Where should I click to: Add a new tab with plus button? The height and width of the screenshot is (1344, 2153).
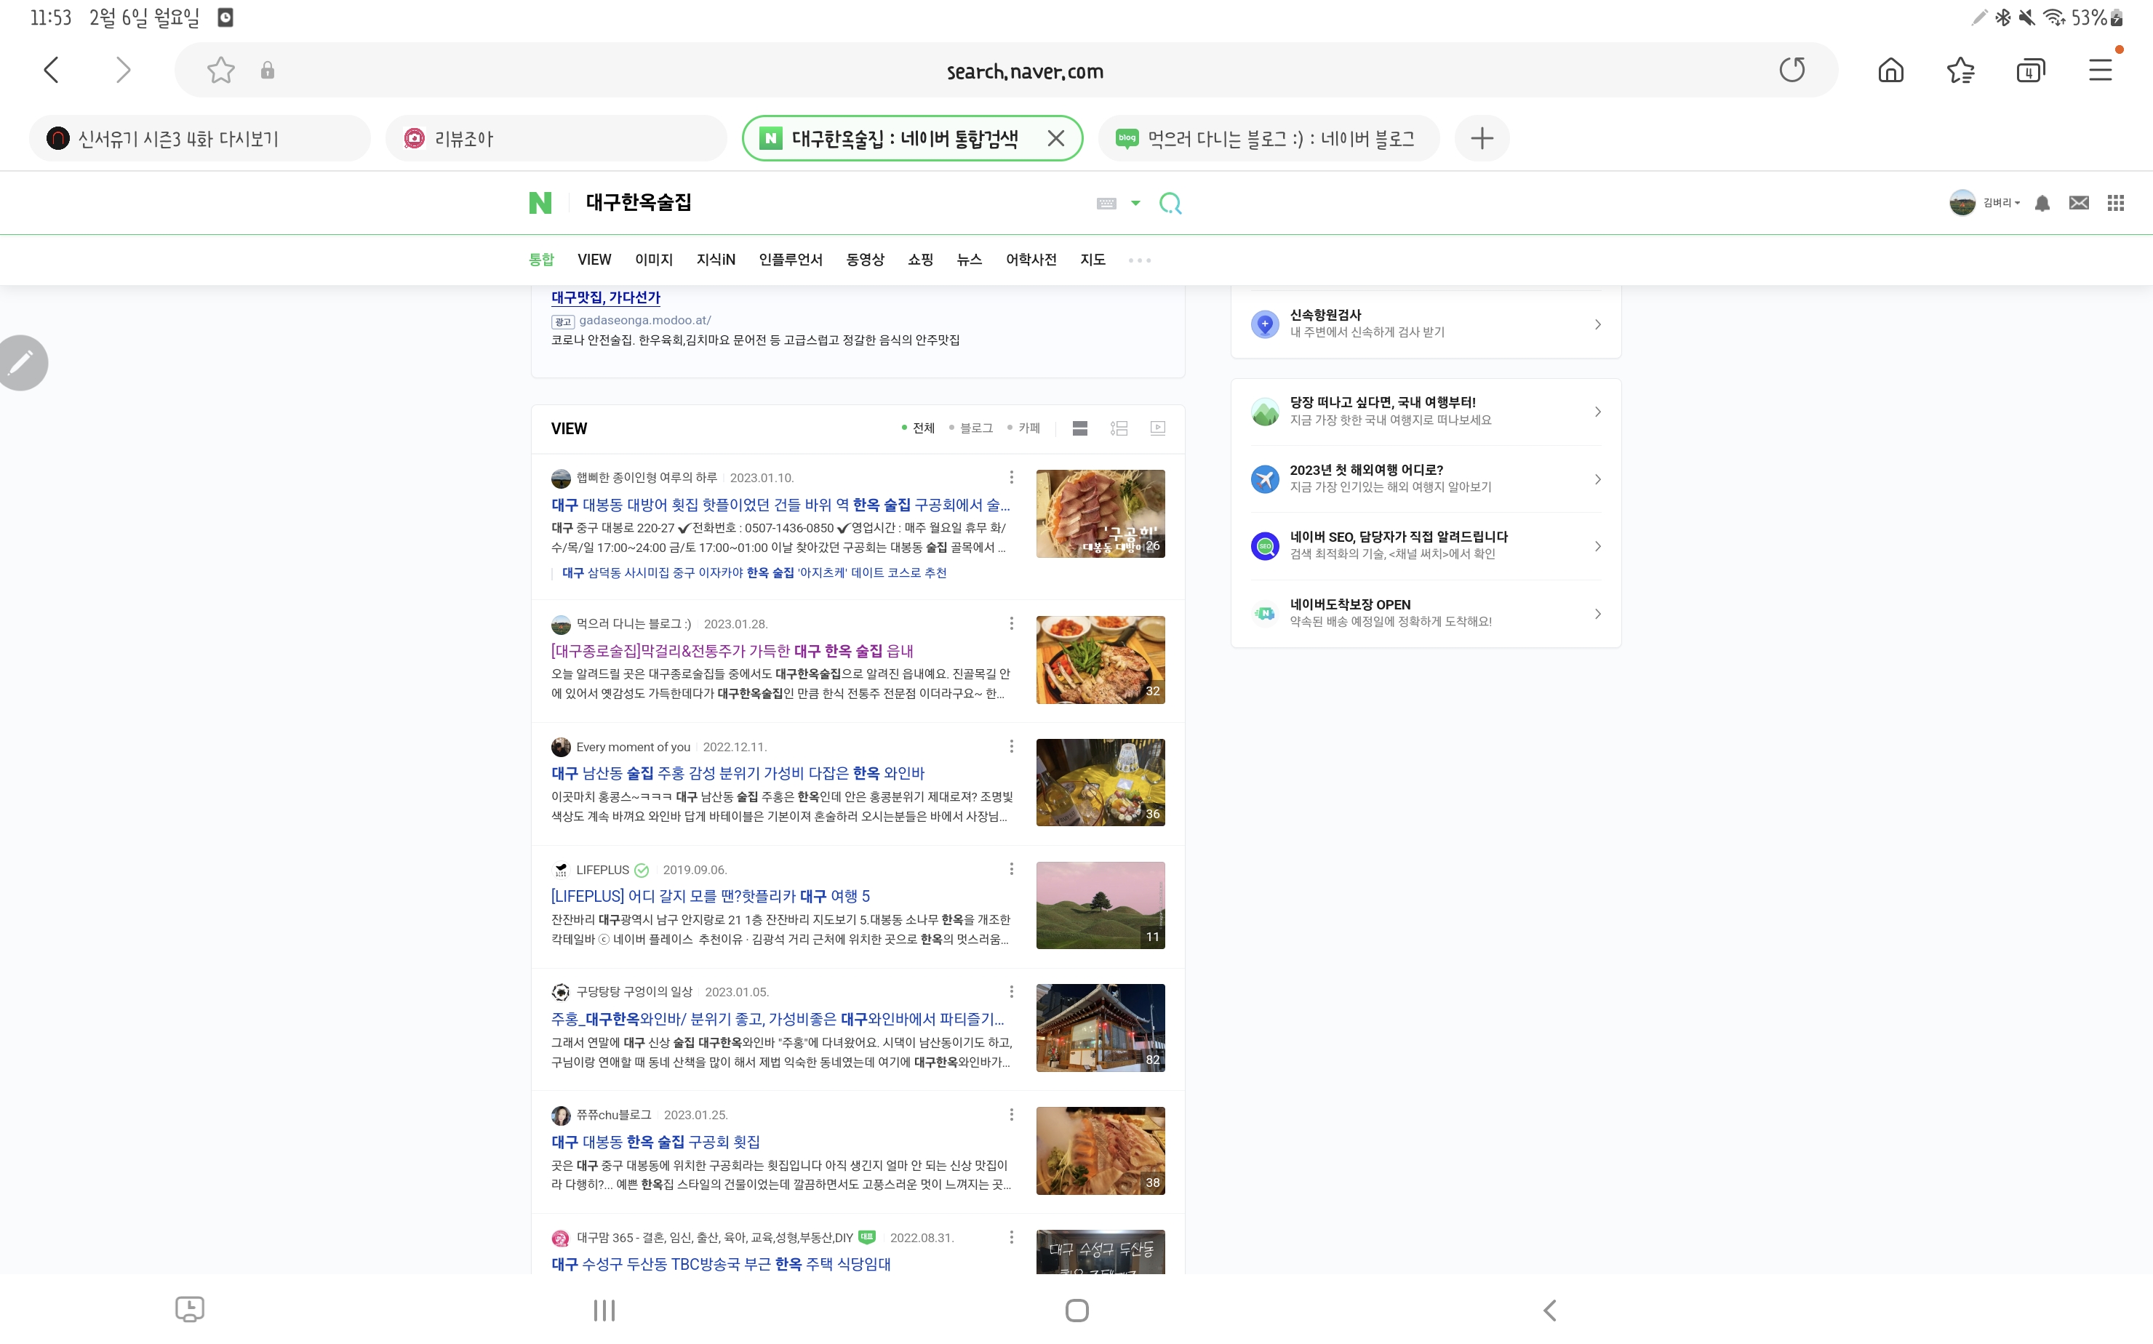[1482, 139]
